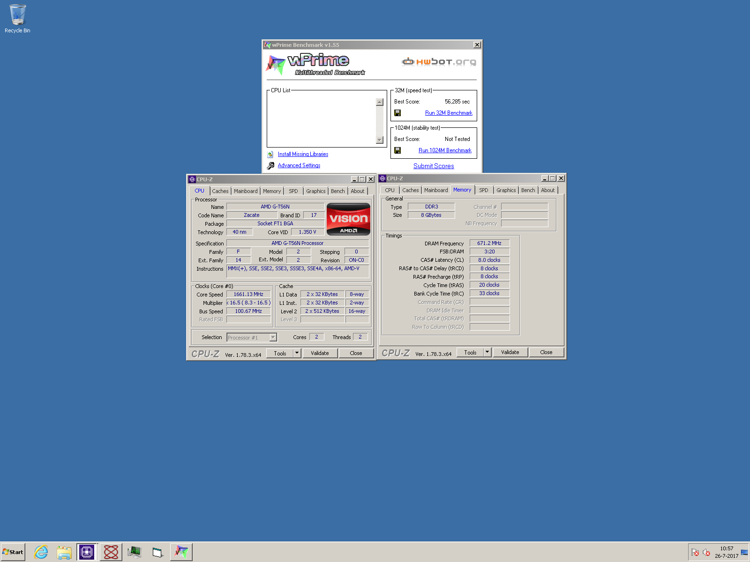The width and height of the screenshot is (750, 562).
Task: Click Submit Scores link
Action: click(434, 166)
